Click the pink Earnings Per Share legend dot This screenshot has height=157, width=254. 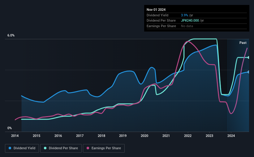(x=88, y=148)
